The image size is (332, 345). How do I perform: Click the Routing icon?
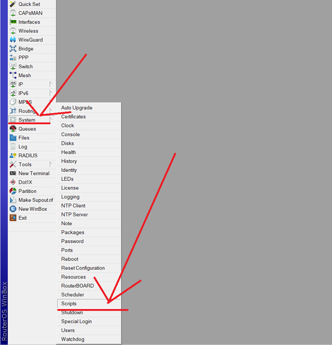pos(13,111)
